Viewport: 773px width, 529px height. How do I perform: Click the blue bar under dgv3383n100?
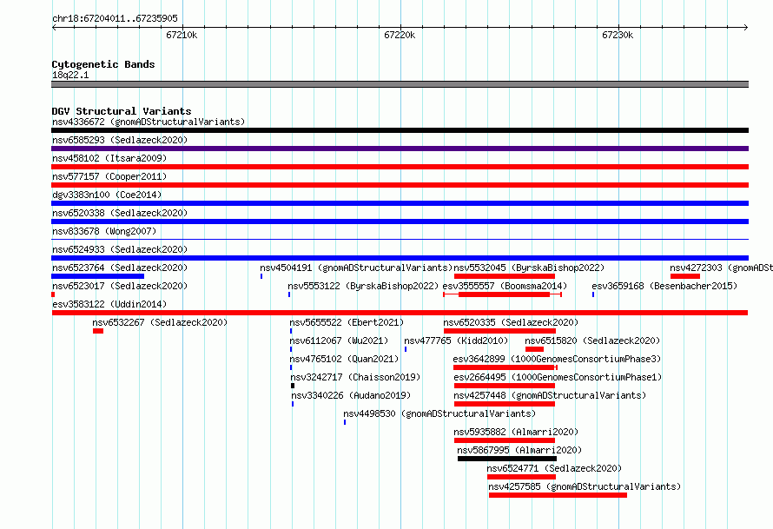400,203
